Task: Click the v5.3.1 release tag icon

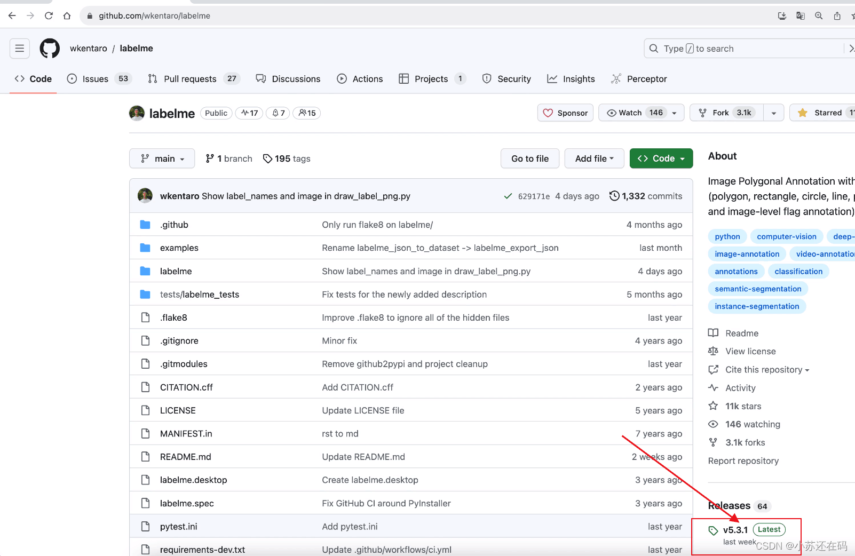Action: (713, 530)
